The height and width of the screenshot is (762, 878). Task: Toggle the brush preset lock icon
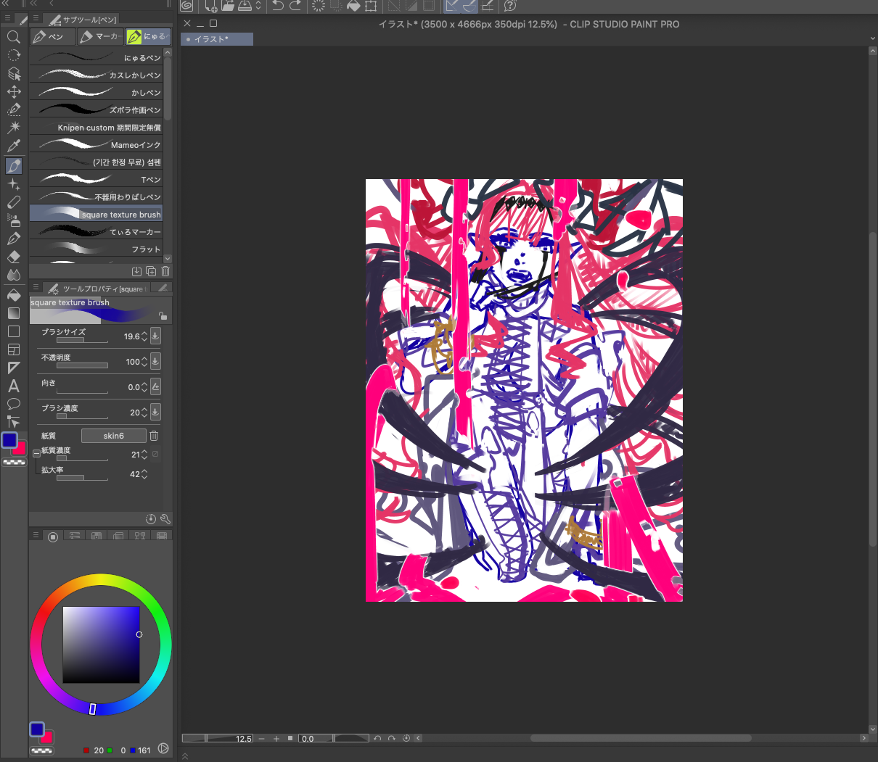click(x=163, y=315)
